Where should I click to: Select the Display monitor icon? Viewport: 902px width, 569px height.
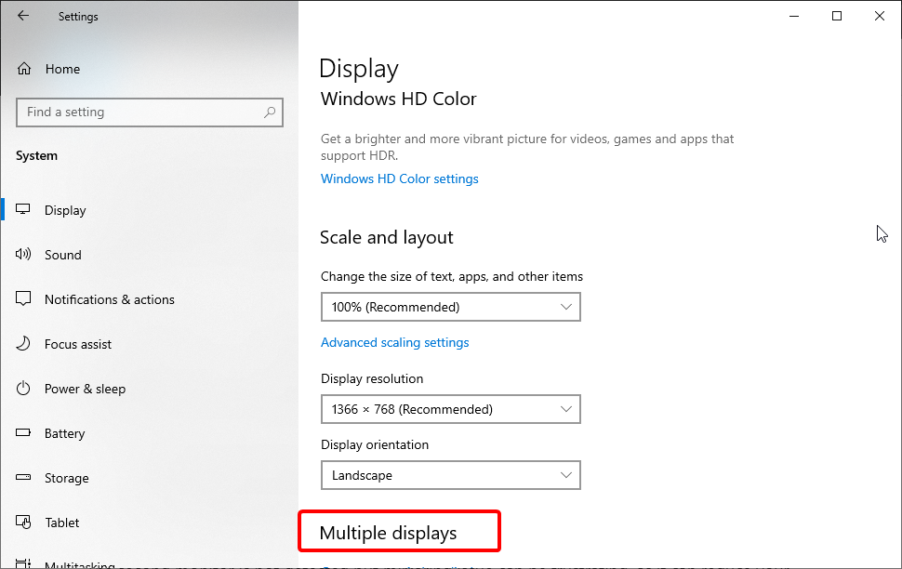tap(23, 209)
